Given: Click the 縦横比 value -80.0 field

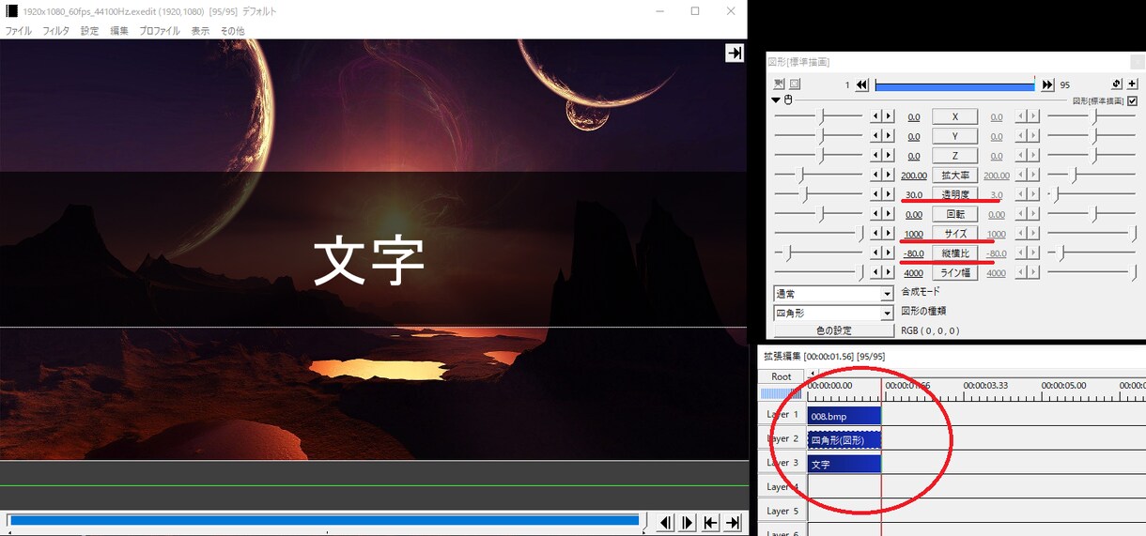Looking at the screenshot, I should 913,254.
